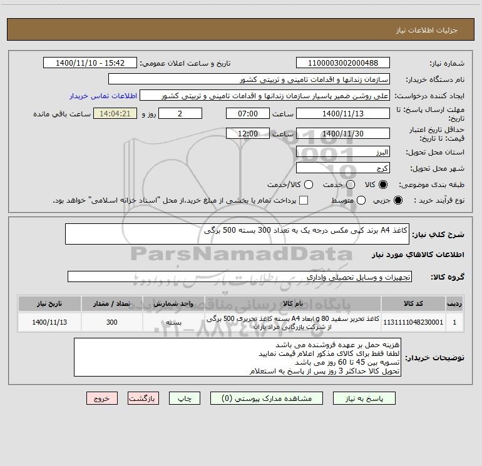Click the product name cell کاغذ تحریر سفید

click(293, 322)
